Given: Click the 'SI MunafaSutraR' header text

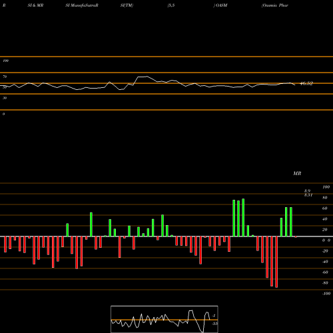Looking at the screenshot, I should (82, 5).
